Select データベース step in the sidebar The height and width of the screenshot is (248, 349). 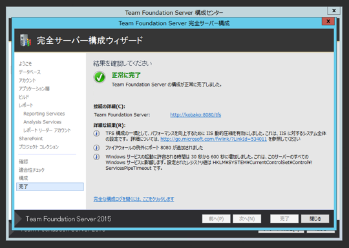[30, 72]
